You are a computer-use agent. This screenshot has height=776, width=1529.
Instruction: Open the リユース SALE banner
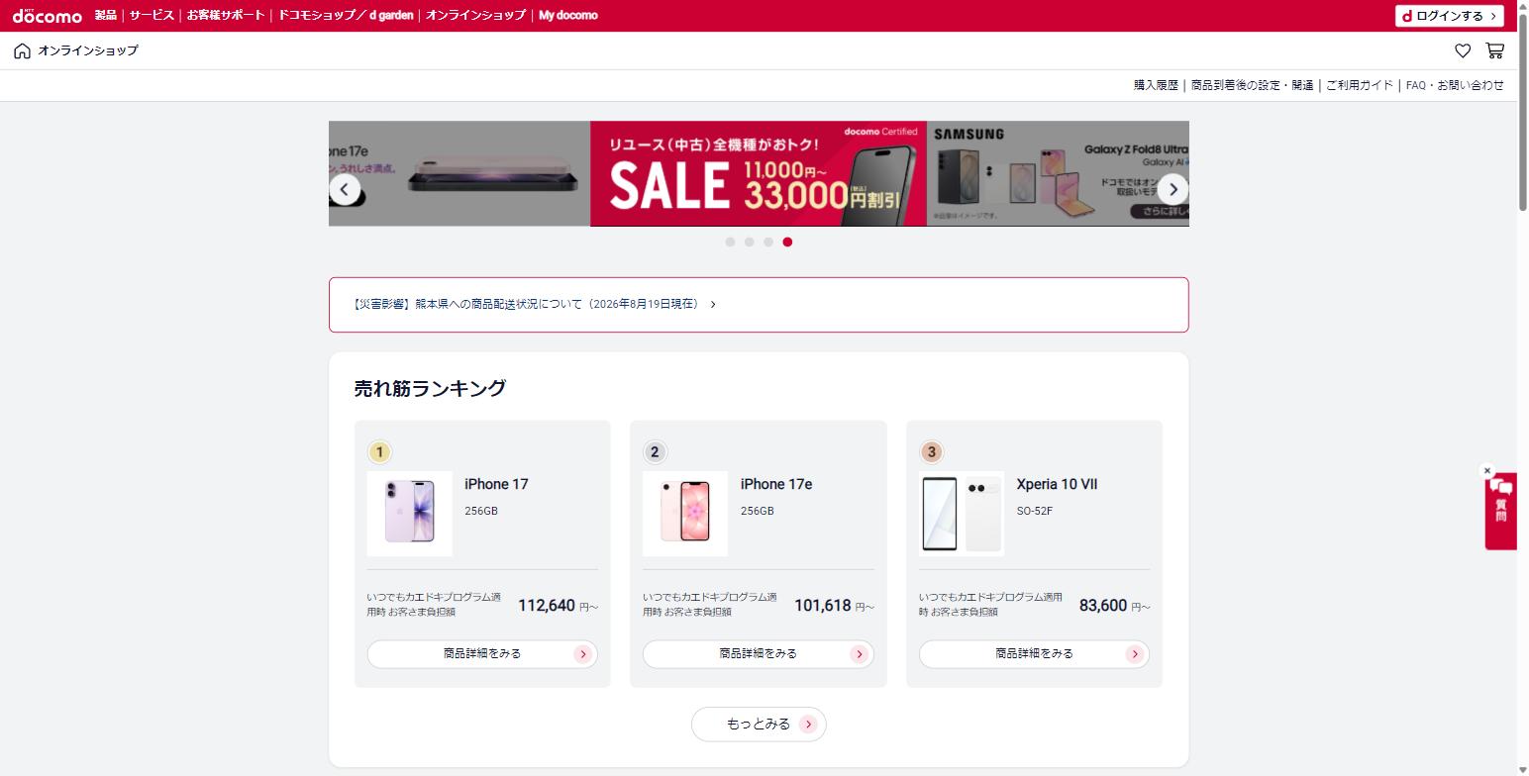[x=759, y=174]
